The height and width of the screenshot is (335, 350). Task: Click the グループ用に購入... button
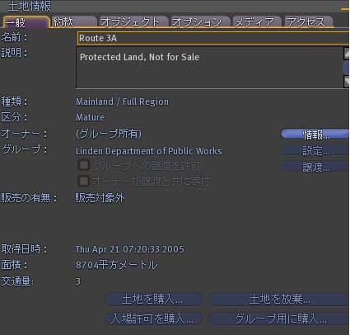[x=279, y=319]
